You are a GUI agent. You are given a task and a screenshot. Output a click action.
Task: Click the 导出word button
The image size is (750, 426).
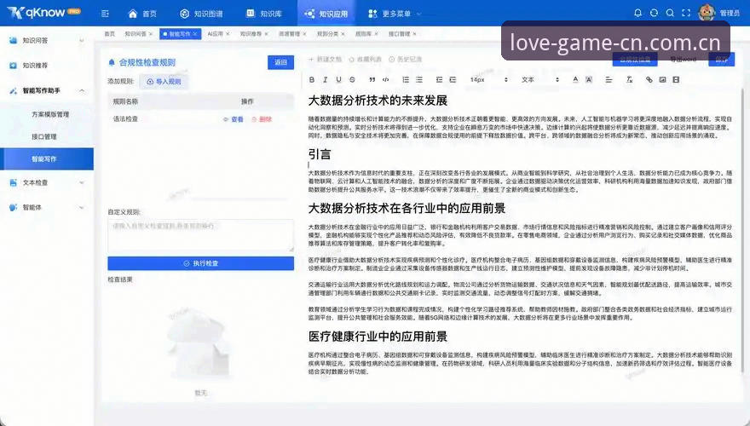click(x=683, y=60)
